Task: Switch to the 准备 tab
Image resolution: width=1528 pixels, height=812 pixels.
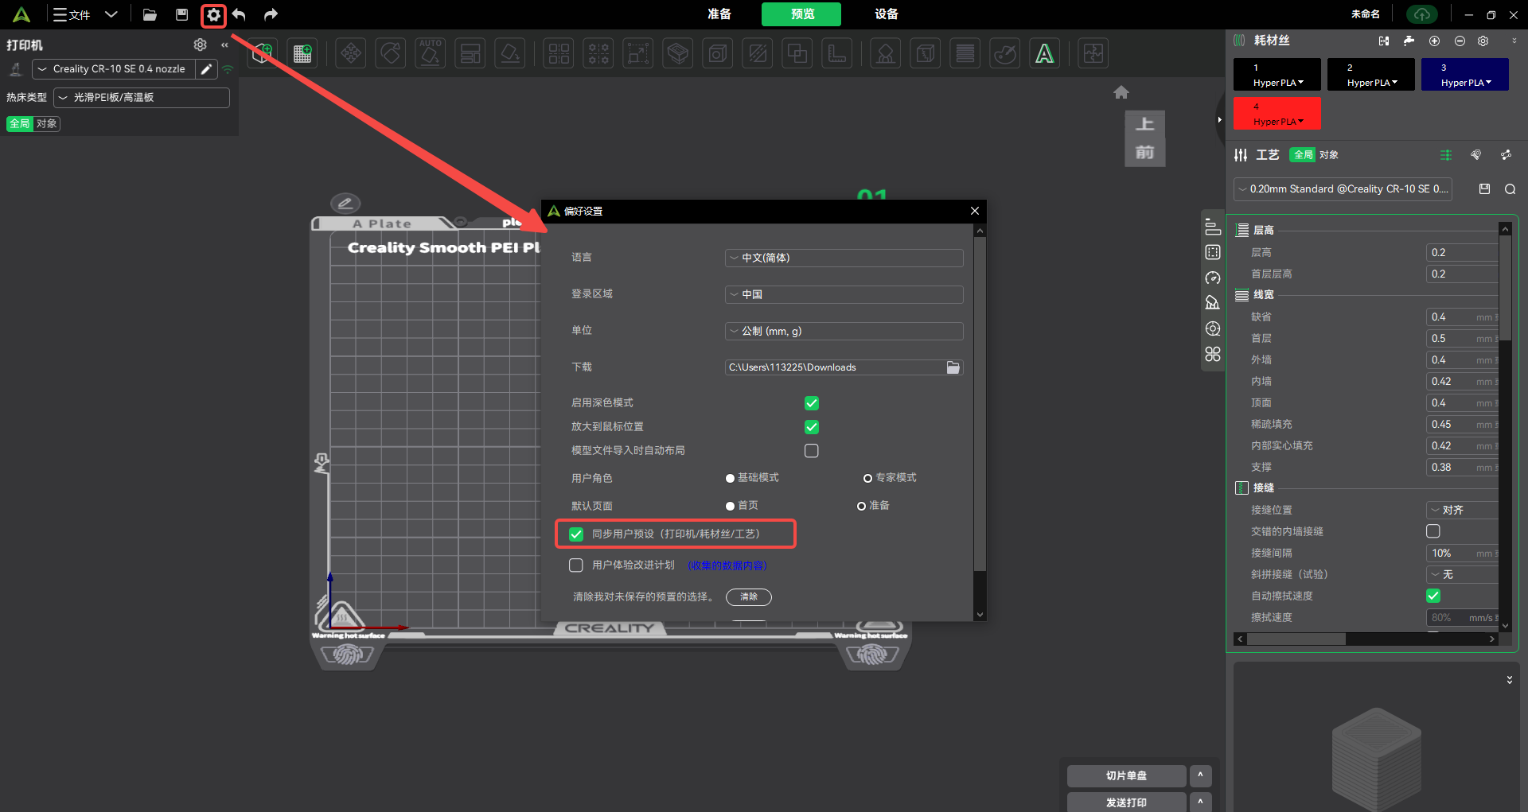Action: click(x=719, y=14)
